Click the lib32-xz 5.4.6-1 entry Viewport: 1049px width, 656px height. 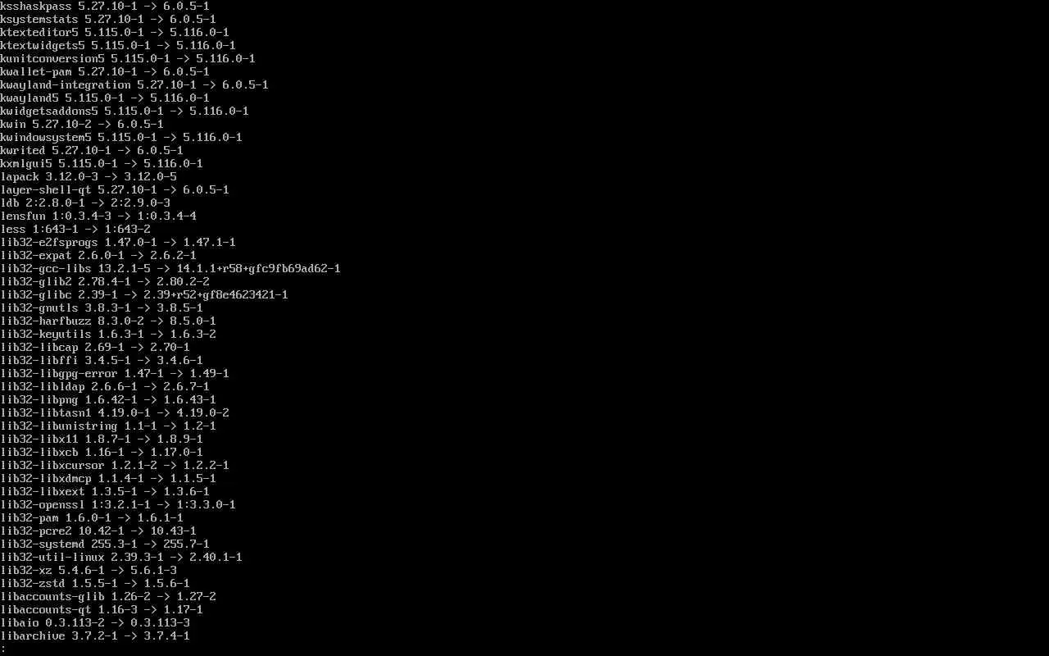(x=89, y=570)
